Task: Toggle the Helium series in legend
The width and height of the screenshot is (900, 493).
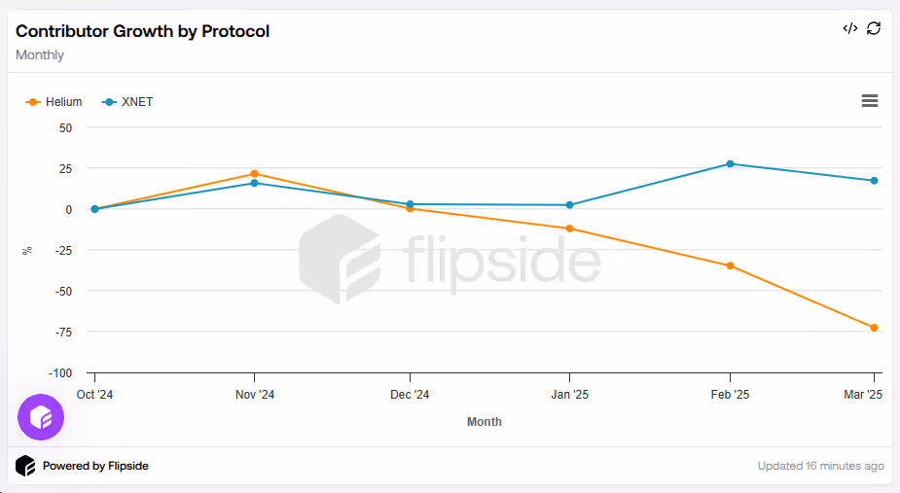Action: pos(54,102)
